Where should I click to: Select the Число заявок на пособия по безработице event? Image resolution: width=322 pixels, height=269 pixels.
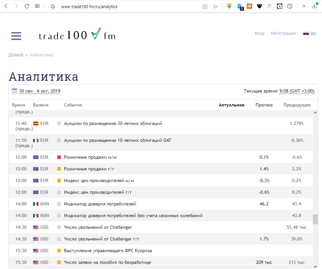click(107, 262)
